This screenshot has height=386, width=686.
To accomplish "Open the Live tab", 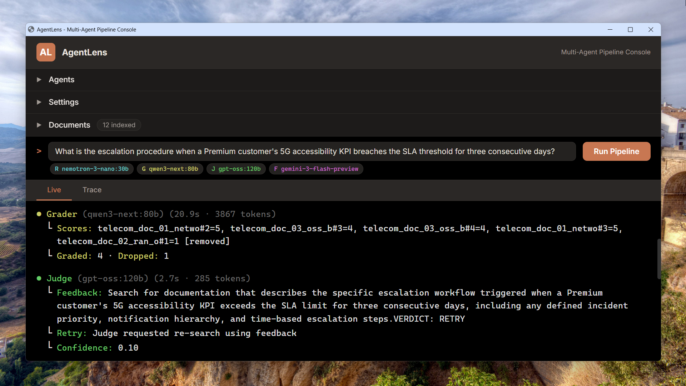I will coord(54,190).
